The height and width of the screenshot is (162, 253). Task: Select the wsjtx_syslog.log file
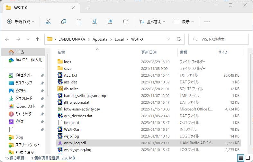[149, 150]
